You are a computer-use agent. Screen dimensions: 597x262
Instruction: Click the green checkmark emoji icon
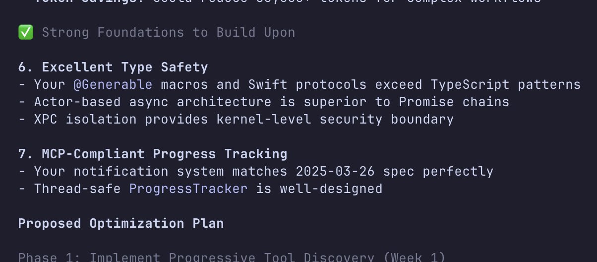point(25,33)
